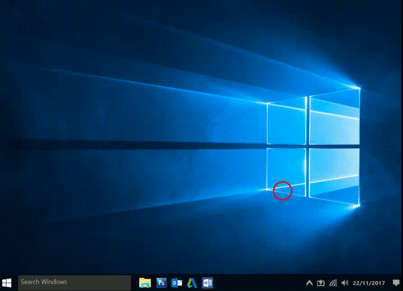This screenshot has height=291, width=403.
Task: Open Outlook mail from the taskbar
Action: [x=176, y=282]
